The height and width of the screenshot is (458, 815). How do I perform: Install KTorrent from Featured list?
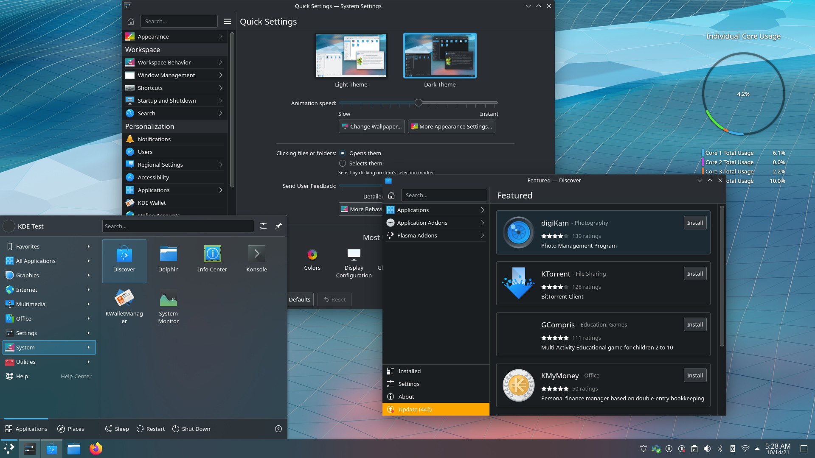pos(695,274)
